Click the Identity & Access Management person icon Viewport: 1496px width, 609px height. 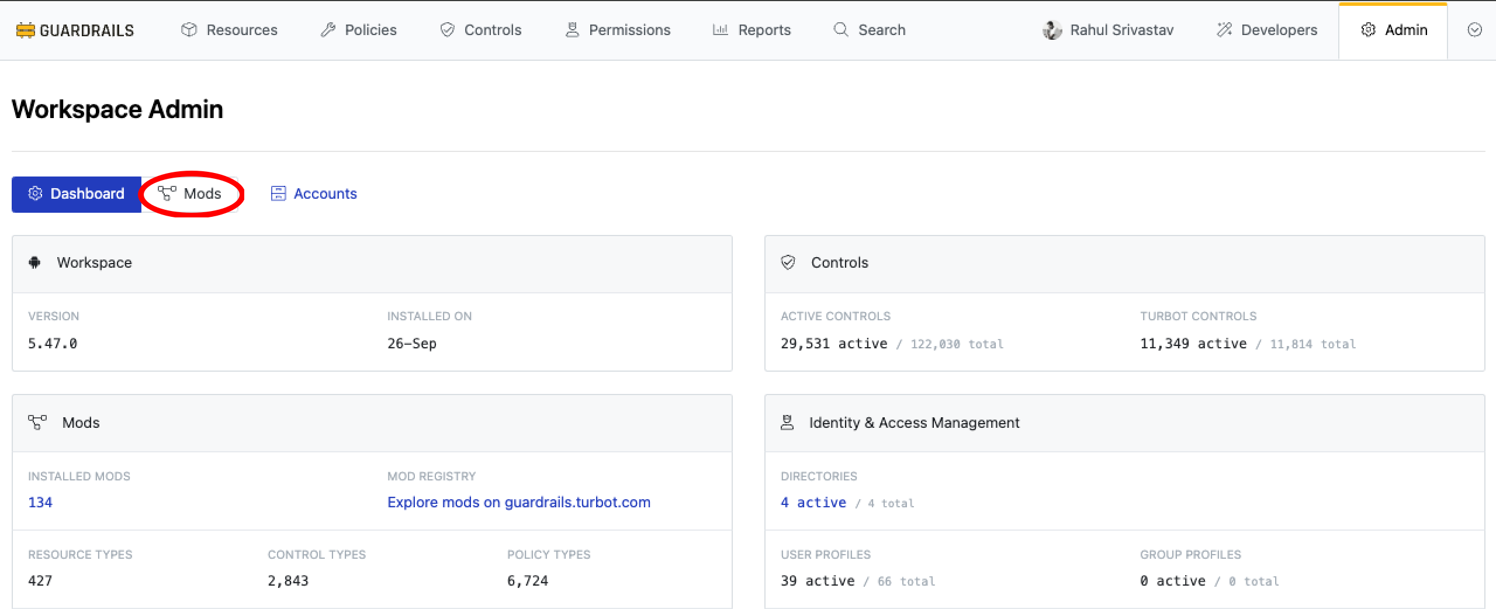point(787,423)
